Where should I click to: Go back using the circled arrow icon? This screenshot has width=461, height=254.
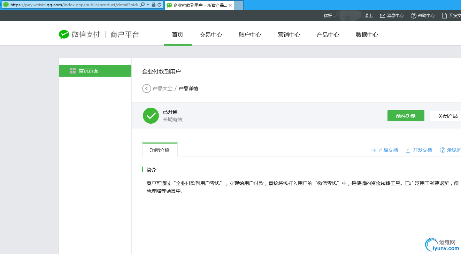point(147,88)
